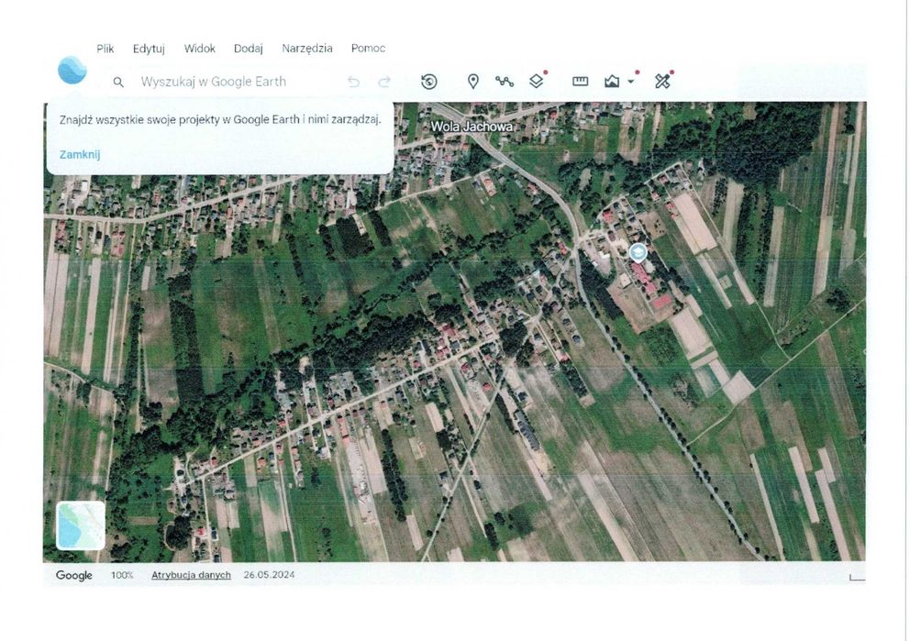The image size is (910, 641).
Task: Activate the ruler measure tool
Action: point(580,82)
